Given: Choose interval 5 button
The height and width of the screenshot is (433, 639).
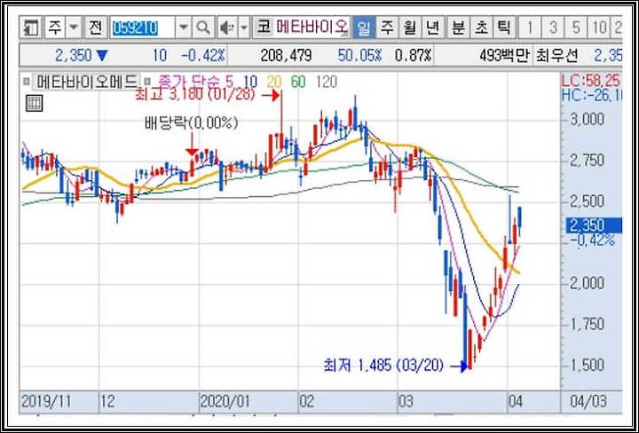Looking at the screenshot, I should coord(576,28).
